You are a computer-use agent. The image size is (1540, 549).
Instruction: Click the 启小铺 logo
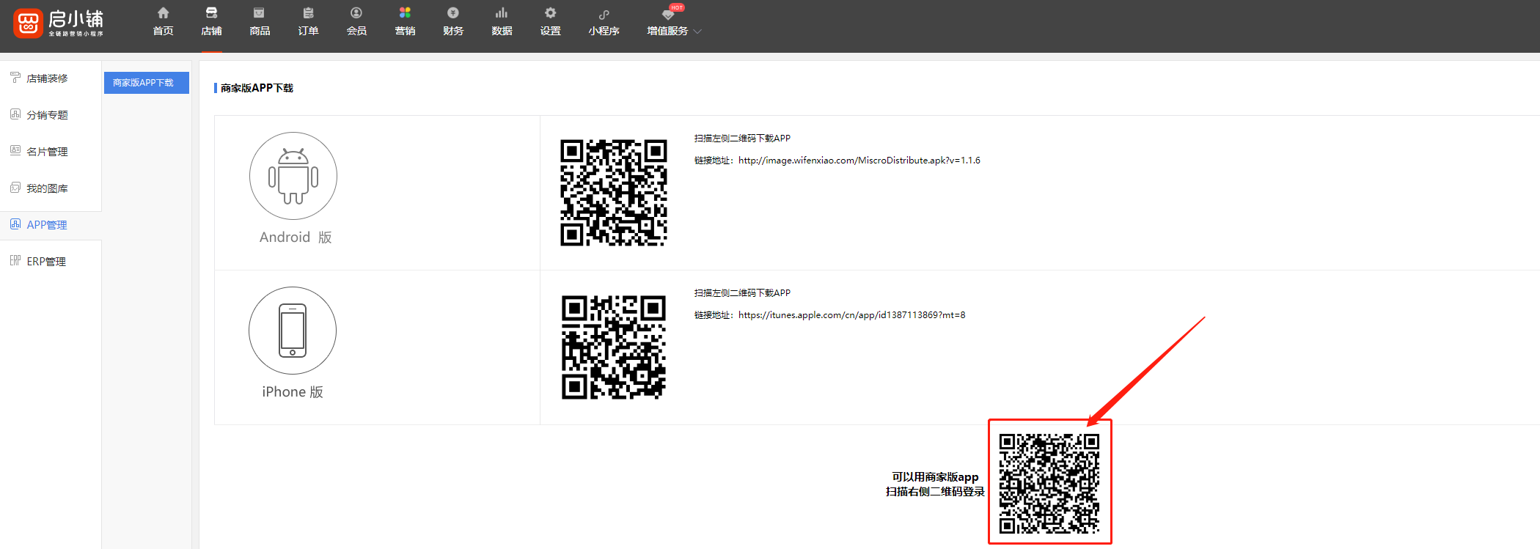coord(59,23)
